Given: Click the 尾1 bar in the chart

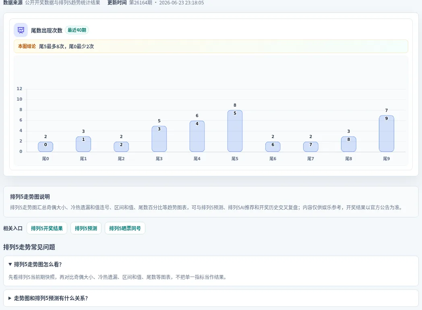Looking at the screenshot, I should point(83,144).
